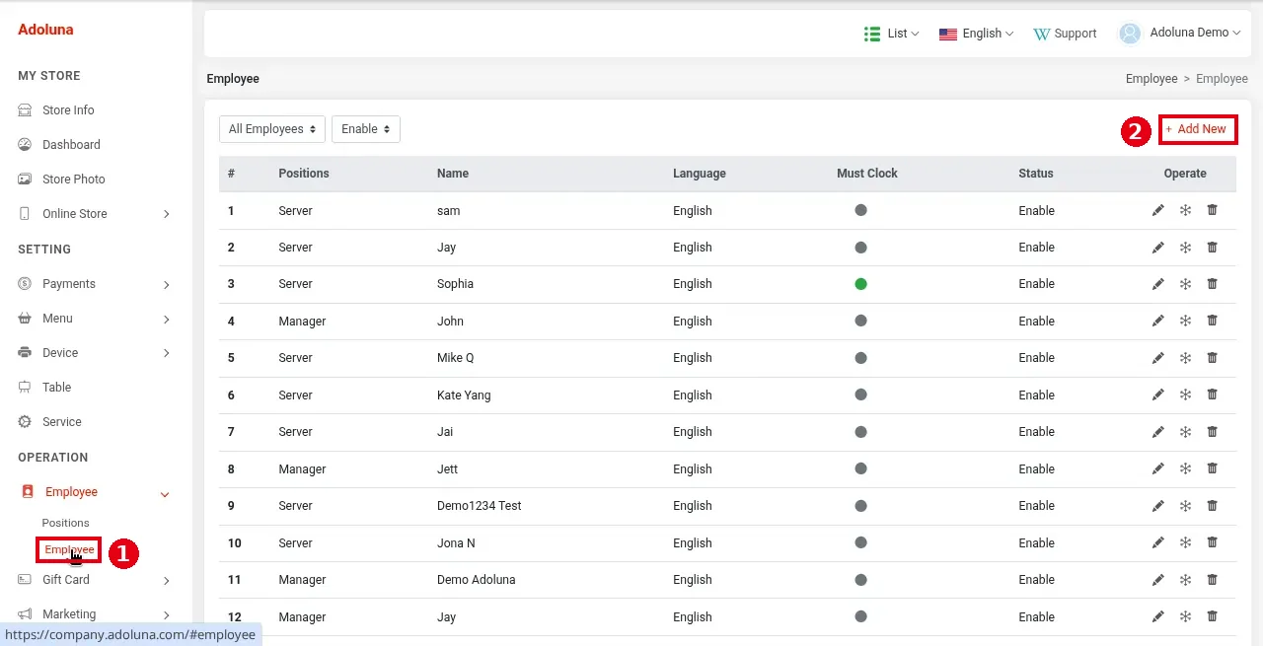1263x646 pixels.
Task: Click the trash icon for Kate Yang
Action: pos(1213,395)
